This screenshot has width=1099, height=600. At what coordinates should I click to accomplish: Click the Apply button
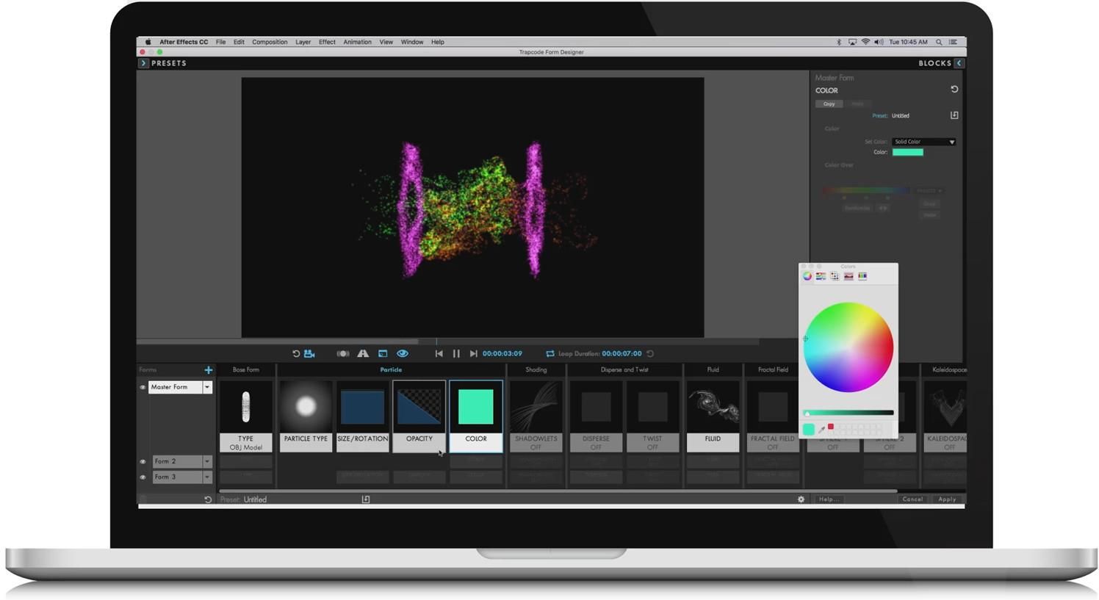coord(946,499)
